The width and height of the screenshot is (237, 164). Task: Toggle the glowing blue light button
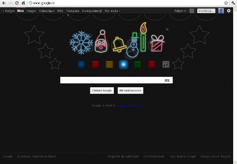[x=124, y=64]
